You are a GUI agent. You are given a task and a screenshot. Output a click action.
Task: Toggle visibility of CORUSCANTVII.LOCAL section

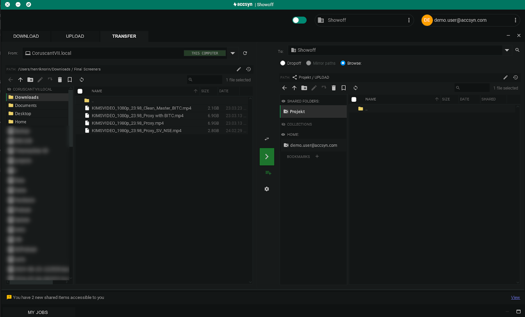(x=9, y=89)
